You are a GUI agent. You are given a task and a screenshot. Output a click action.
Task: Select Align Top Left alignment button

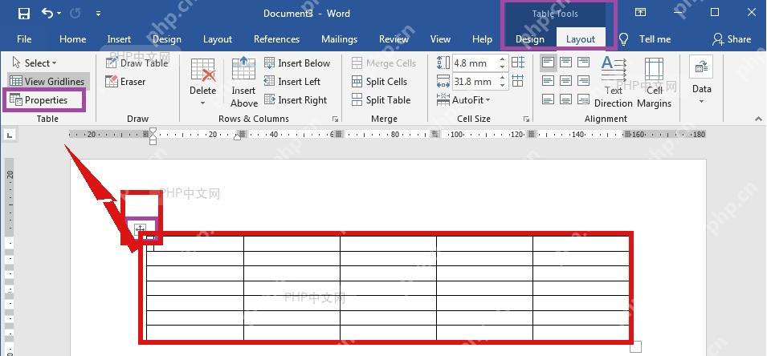coord(549,63)
